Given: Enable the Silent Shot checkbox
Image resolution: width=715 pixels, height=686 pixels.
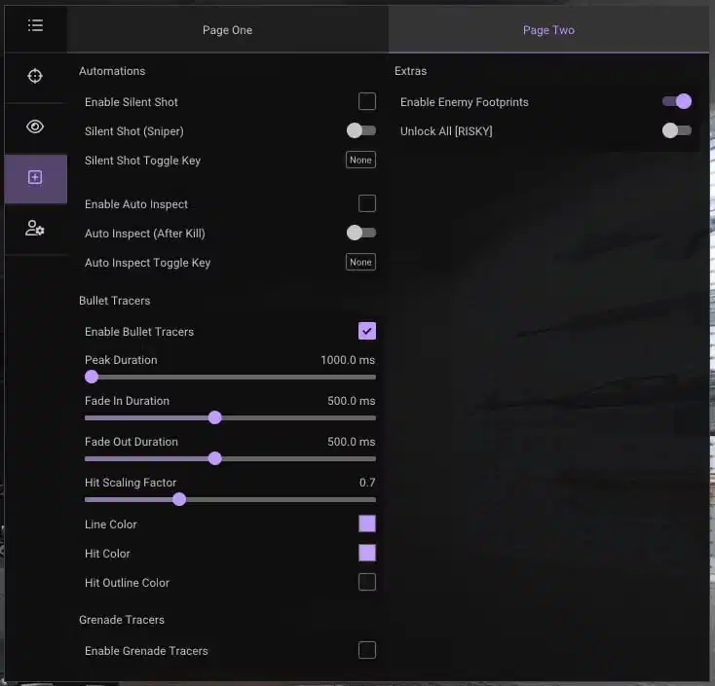Looking at the screenshot, I should pyautogui.click(x=367, y=101).
